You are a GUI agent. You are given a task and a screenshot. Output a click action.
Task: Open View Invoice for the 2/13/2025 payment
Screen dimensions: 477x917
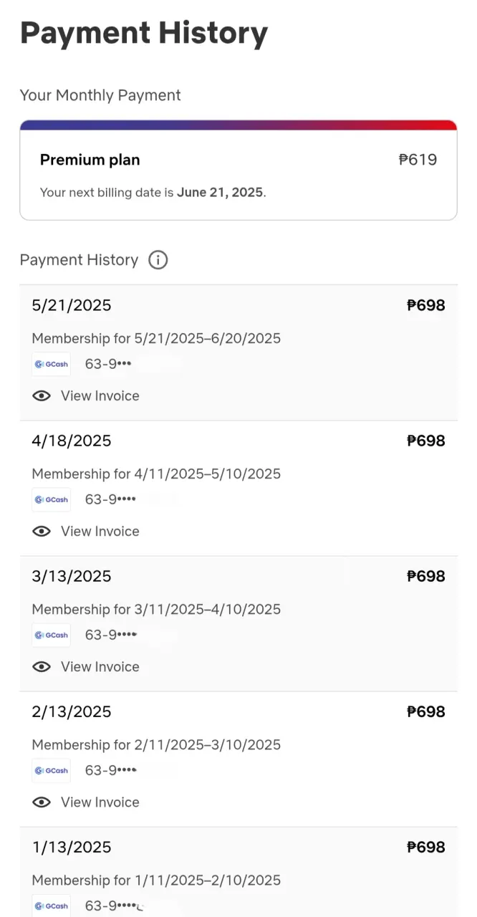(100, 802)
